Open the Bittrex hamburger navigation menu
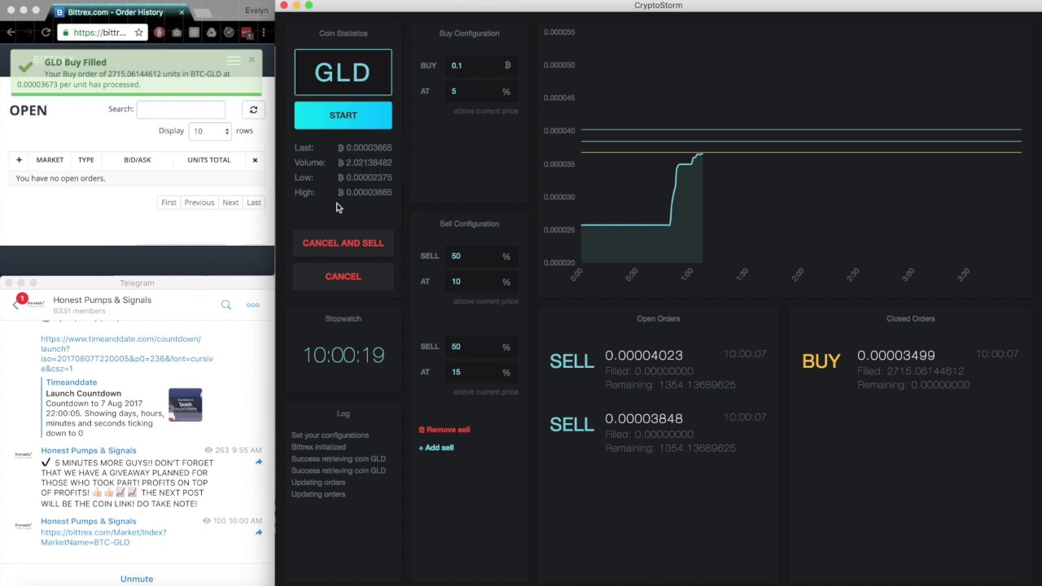The image size is (1042, 586). (x=234, y=61)
